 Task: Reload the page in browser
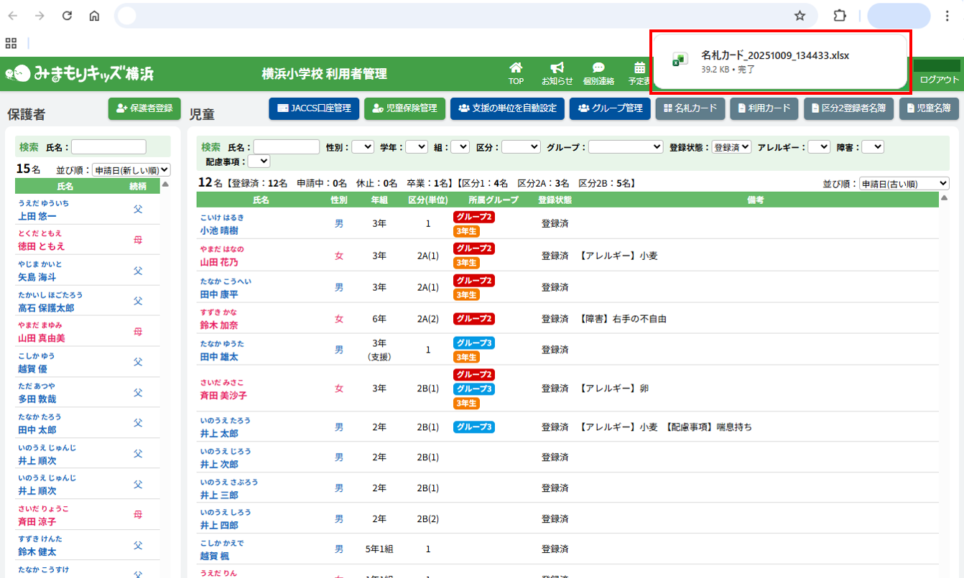(67, 16)
